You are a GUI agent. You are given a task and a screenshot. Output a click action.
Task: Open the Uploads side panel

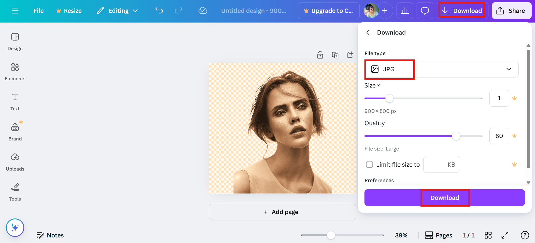pyautogui.click(x=15, y=162)
